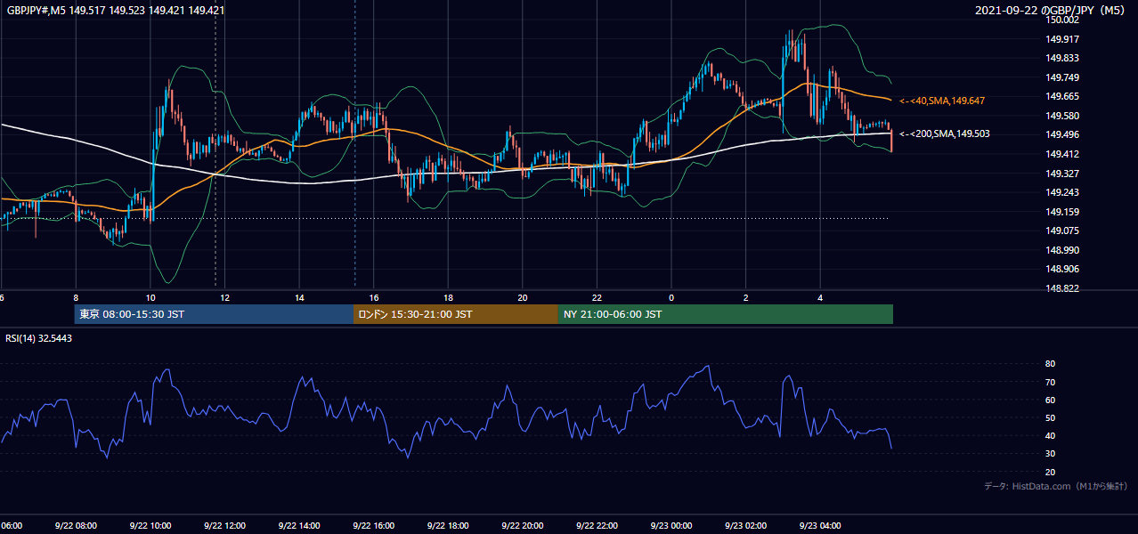Image resolution: width=1138 pixels, height=534 pixels.
Task: Click the bottom date label 9/22 20:00
Action: pyautogui.click(x=522, y=526)
